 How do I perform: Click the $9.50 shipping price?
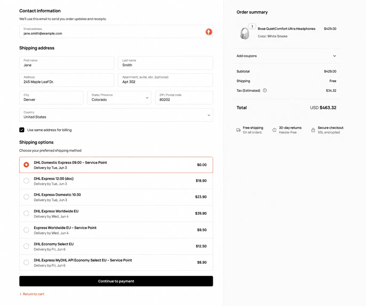pyautogui.click(x=202, y=230)
